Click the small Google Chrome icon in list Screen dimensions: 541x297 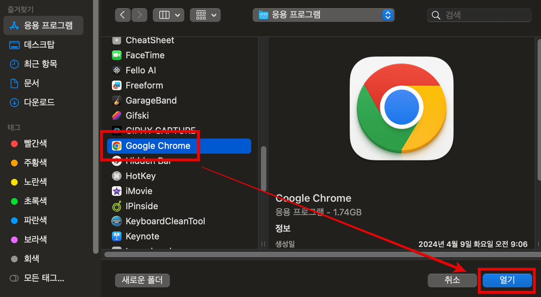point(117,146)
